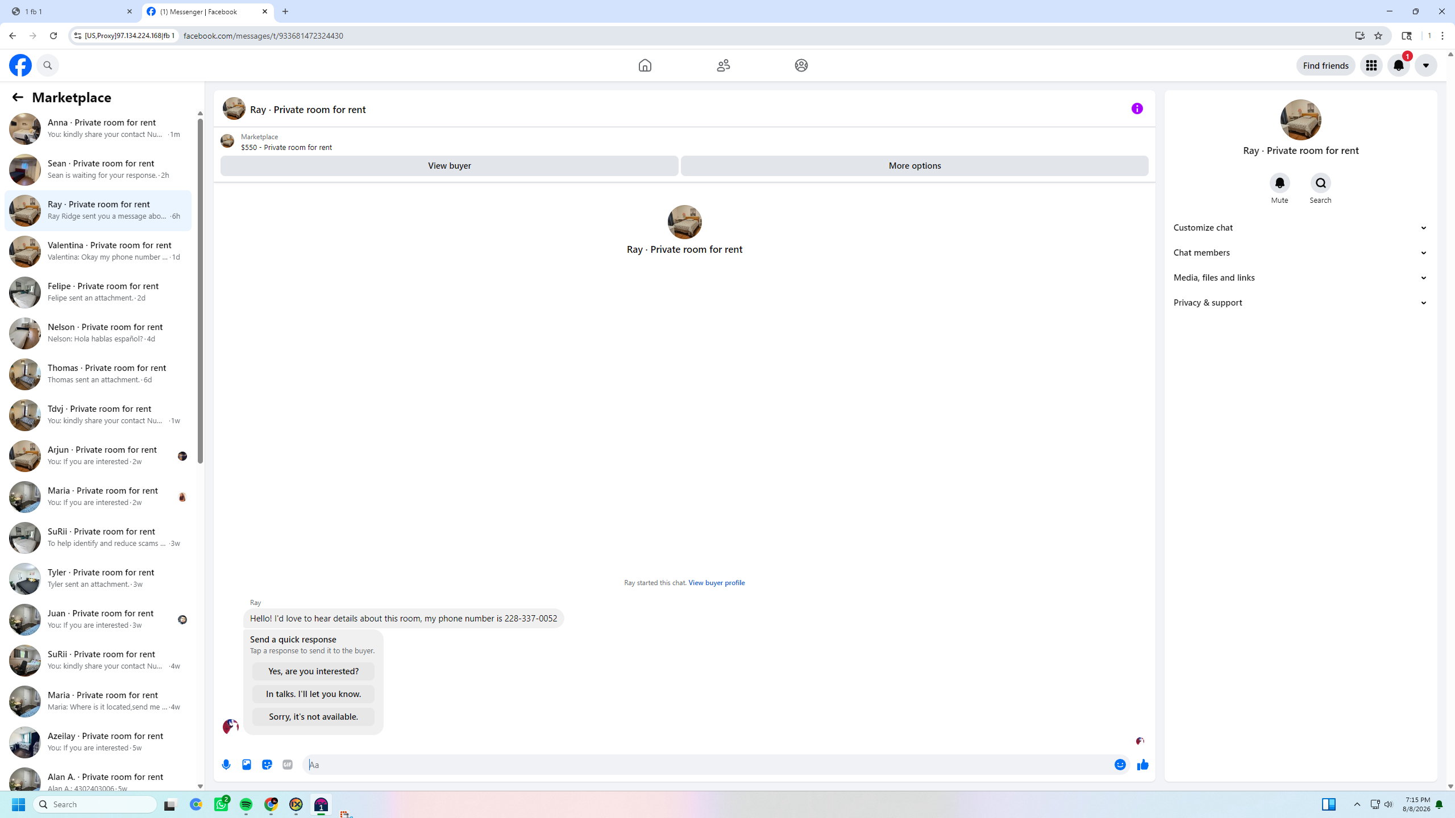
Task: Install app icon in address bar
Action: click(x=1360, y=36)
